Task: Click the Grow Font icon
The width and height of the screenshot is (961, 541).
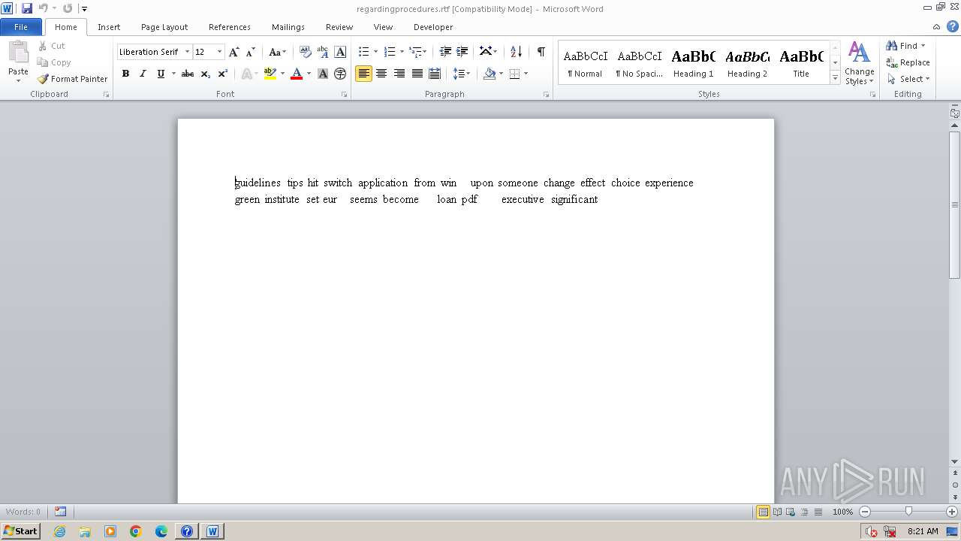Action: pyautogui.click(x=234, y=52)
